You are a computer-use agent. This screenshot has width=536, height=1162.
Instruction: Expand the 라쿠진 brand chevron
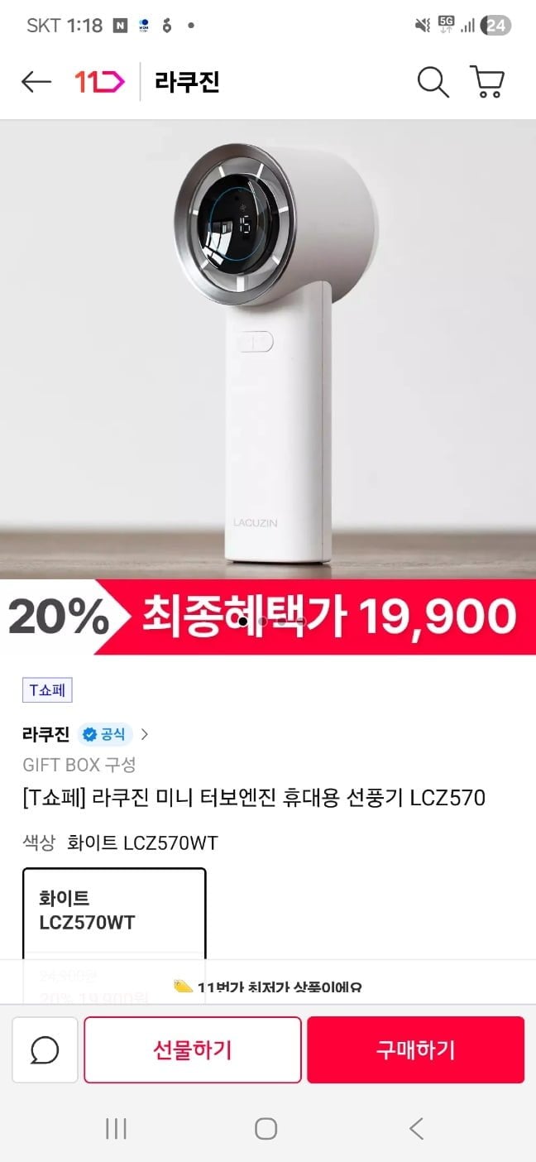pos(145,734)
